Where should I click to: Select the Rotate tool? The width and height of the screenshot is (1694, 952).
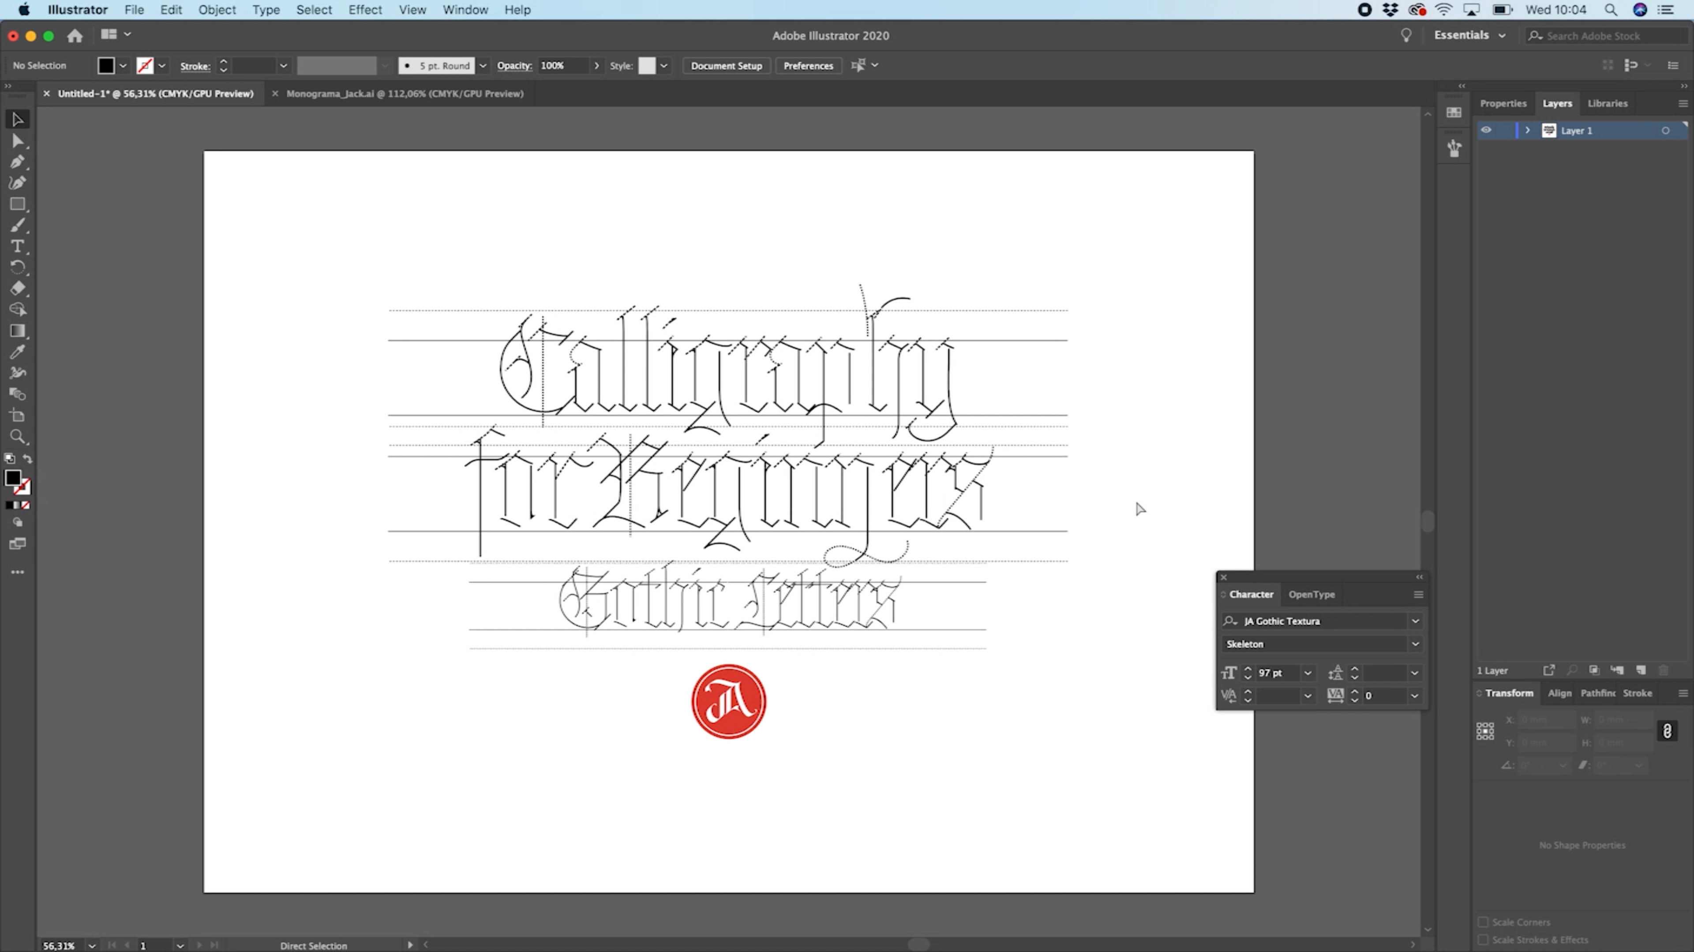18,268
